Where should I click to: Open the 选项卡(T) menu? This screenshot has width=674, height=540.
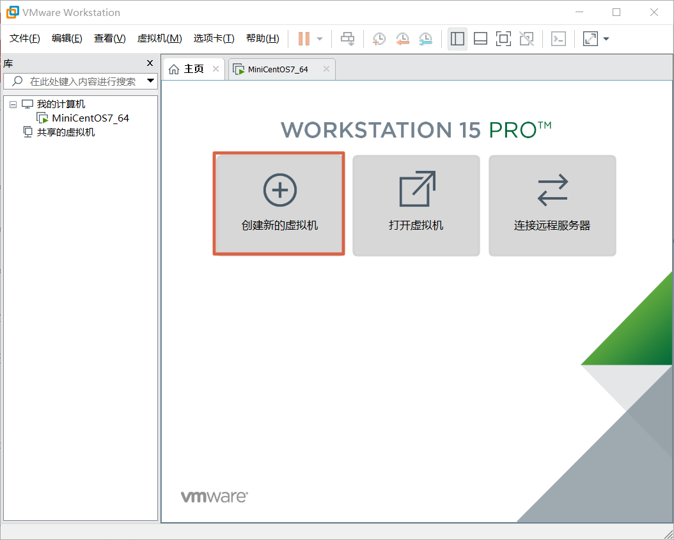214,38
